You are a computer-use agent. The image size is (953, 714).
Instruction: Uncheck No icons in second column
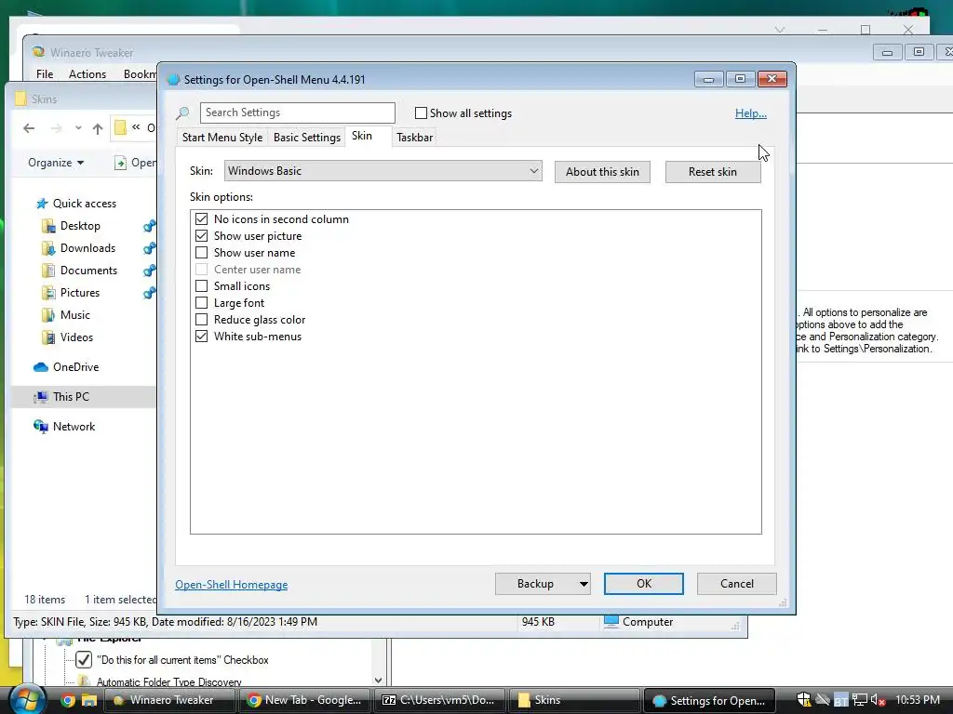[201, 219]
